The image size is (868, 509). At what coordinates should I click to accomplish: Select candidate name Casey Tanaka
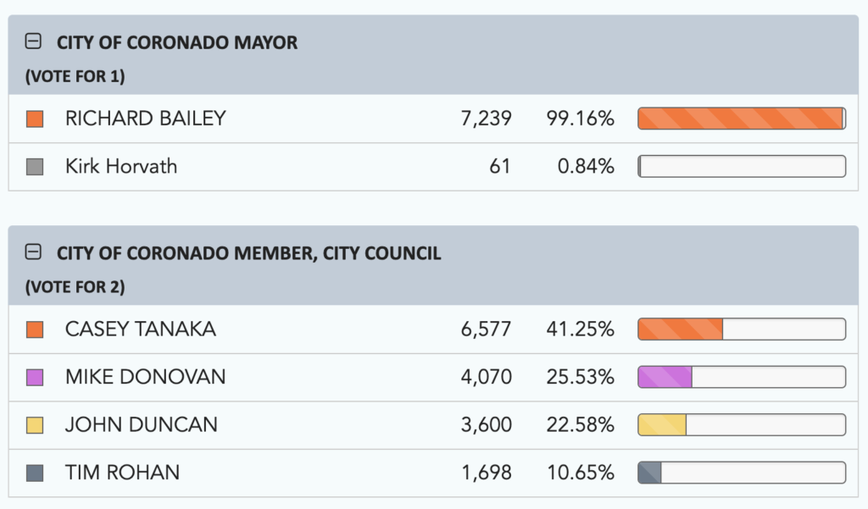click(x=140, y=329)
